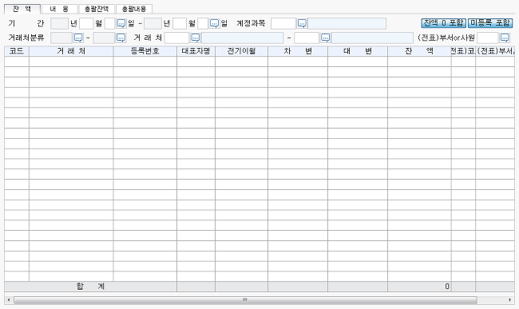The image size is (519, 309).
Task: Click the 대표자명 column header
Action: click(196, 51)
